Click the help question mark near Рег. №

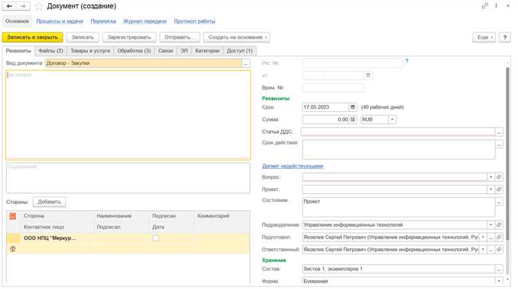coord(407,61)
